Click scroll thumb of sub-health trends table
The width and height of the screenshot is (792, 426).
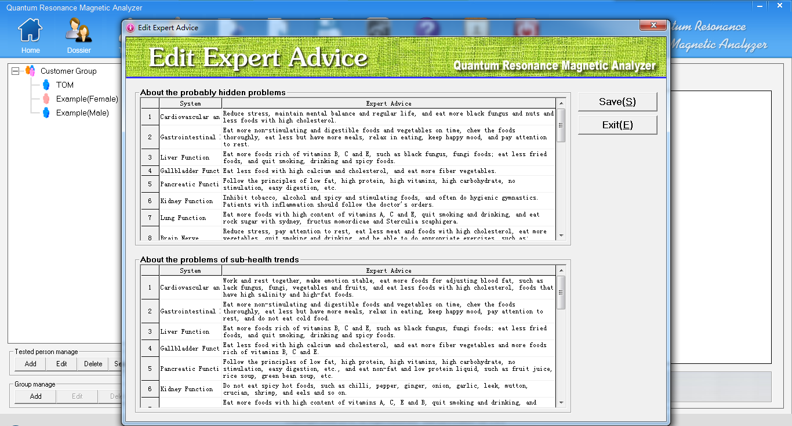click(x=561, y=293)
